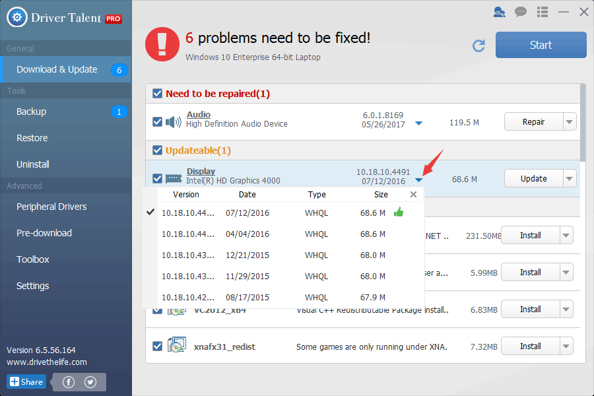Click the refresh scan icon

coord(478,45)
